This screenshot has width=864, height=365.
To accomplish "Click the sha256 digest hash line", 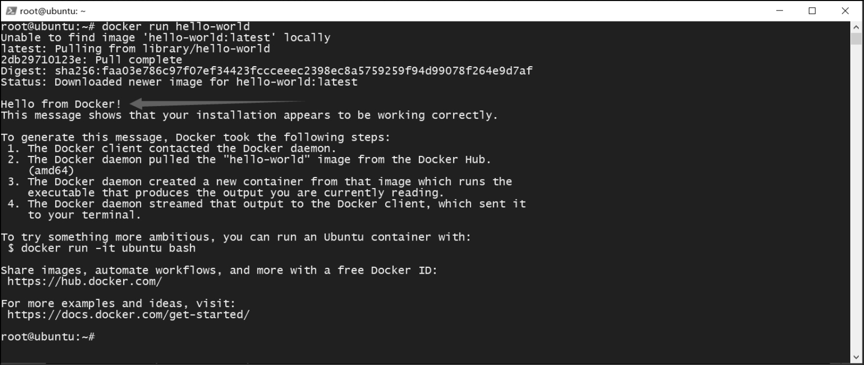I will coord(266,70).
